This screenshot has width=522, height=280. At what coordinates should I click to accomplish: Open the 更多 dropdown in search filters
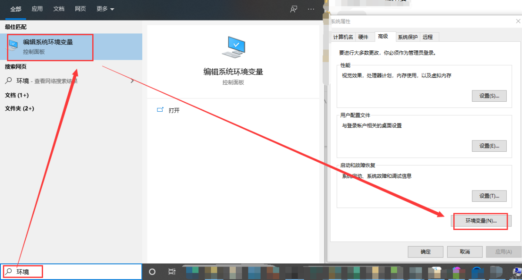click(105, 9)
